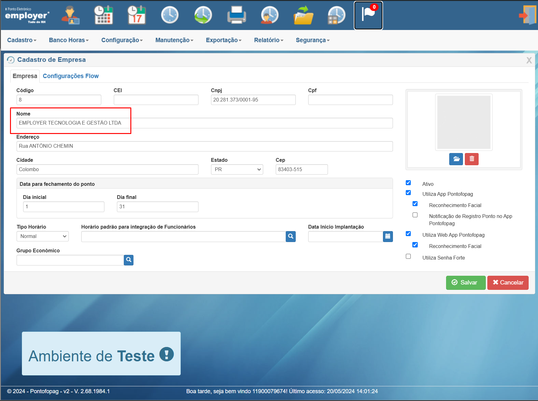
Task: Expand the Manutenção menu
Action: 174,40
